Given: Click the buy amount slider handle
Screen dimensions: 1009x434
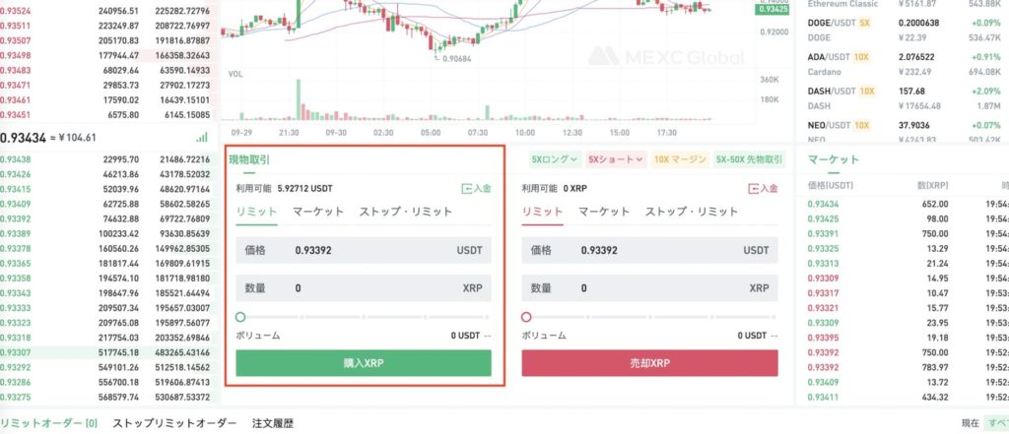Looking at the screenshot, I should pos(240,317).
